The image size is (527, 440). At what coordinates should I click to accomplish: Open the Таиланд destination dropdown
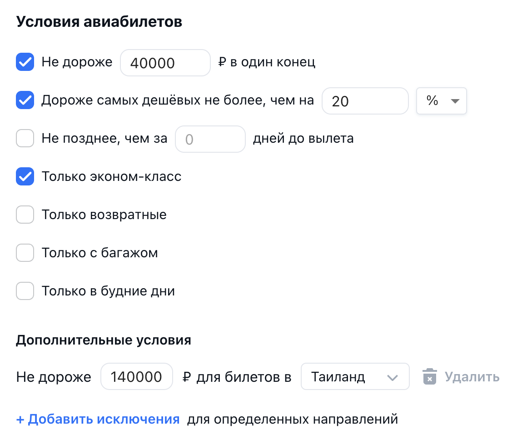click(x=355, y=376)
